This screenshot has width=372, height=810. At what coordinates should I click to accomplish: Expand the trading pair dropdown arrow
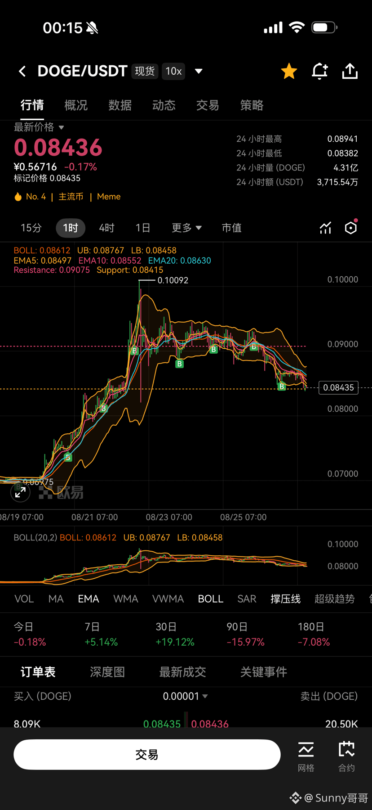point(199,71)
